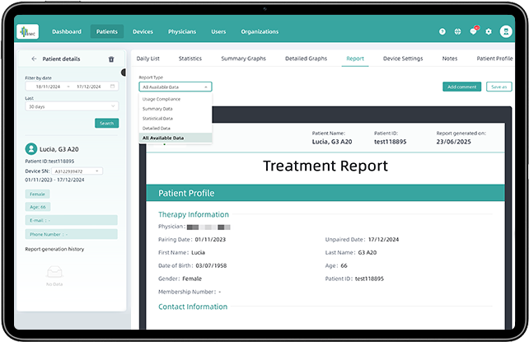The height and width of the screenshot is (342, 529).
Task: Switch to the Detailed Graphs tab
Action: coord(305,59)
